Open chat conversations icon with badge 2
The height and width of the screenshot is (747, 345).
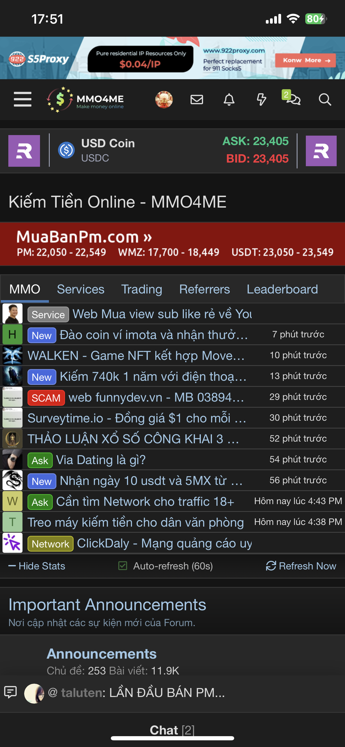[292, 98]
